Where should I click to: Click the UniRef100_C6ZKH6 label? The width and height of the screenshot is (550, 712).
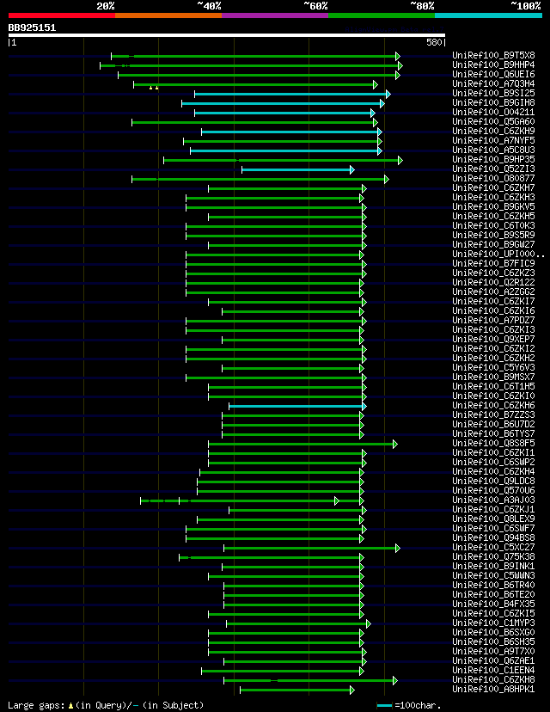click(x=493, y=406)
